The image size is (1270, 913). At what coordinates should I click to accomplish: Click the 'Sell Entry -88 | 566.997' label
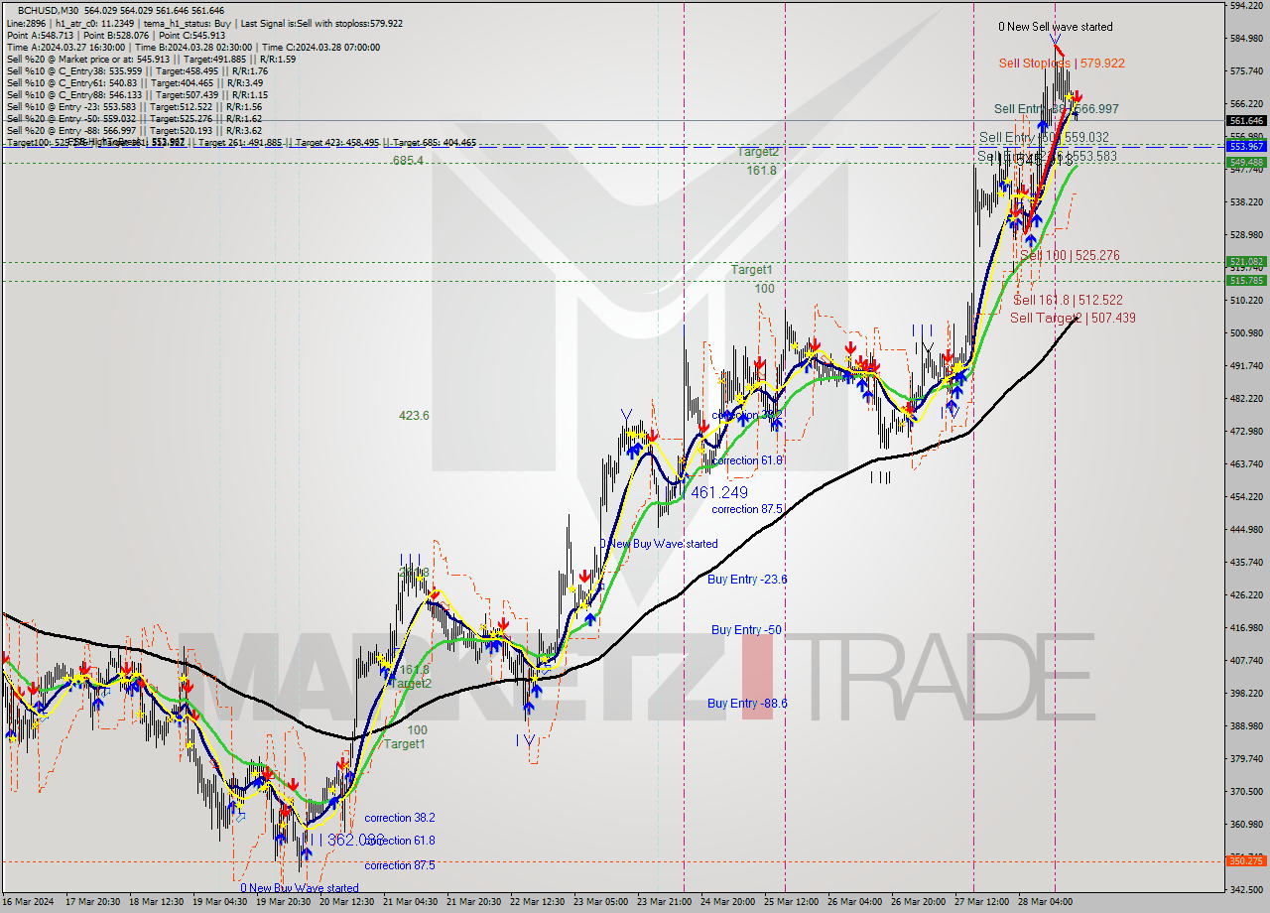[1056, 108]
